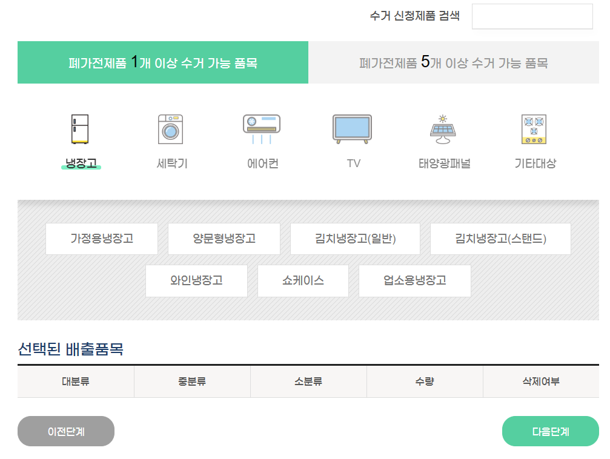Image resolution: width=610 pixels, height=459 pixels.
Task: Choose 가정용냉장고 subcategory
Action: (x=101, y=239)
